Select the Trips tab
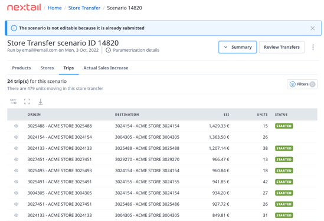The height and width of the screenshot is (221, 324). pos(68,68)
